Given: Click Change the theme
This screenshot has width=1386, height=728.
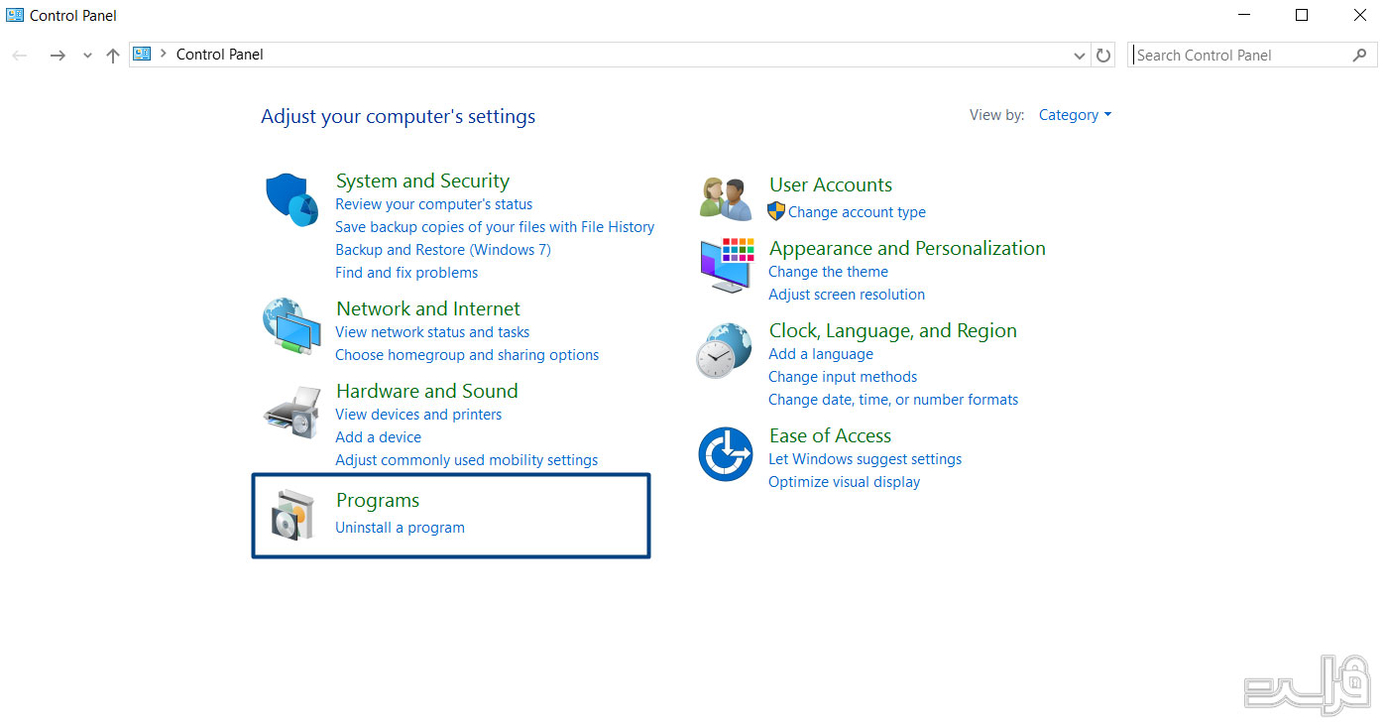Looking at the screenshot, I should coord(828,272).
